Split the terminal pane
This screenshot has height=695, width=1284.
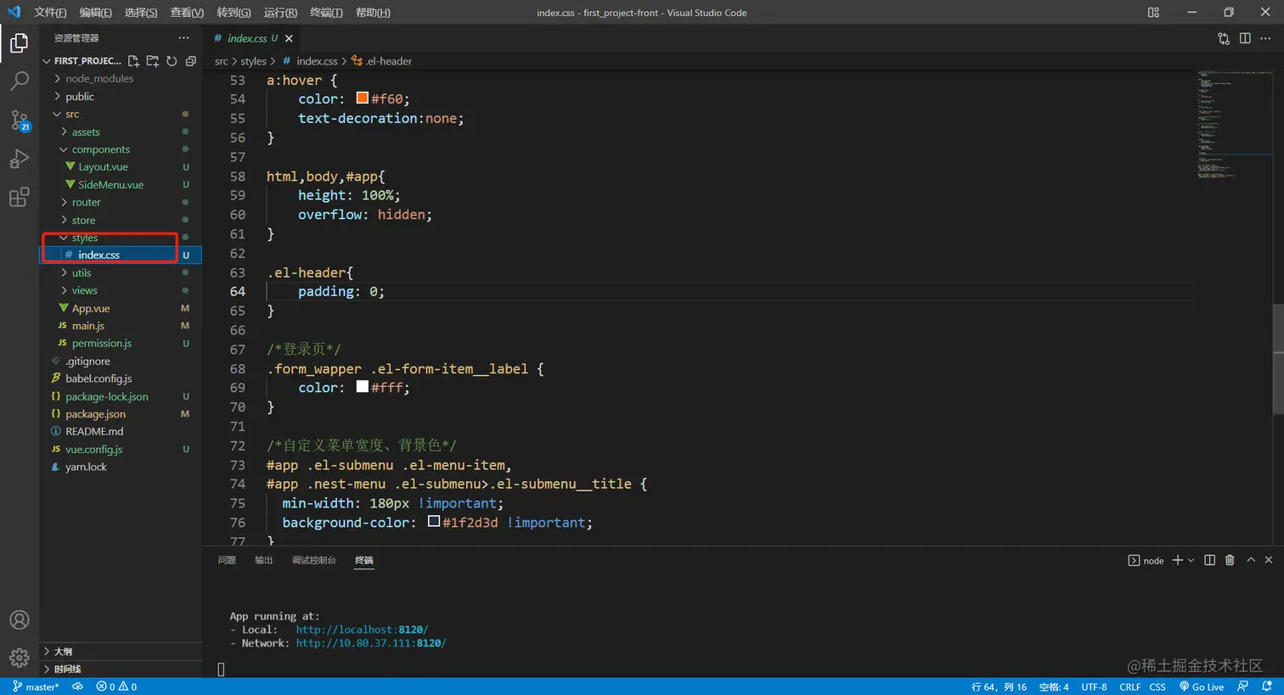[x=1210, y=560]
